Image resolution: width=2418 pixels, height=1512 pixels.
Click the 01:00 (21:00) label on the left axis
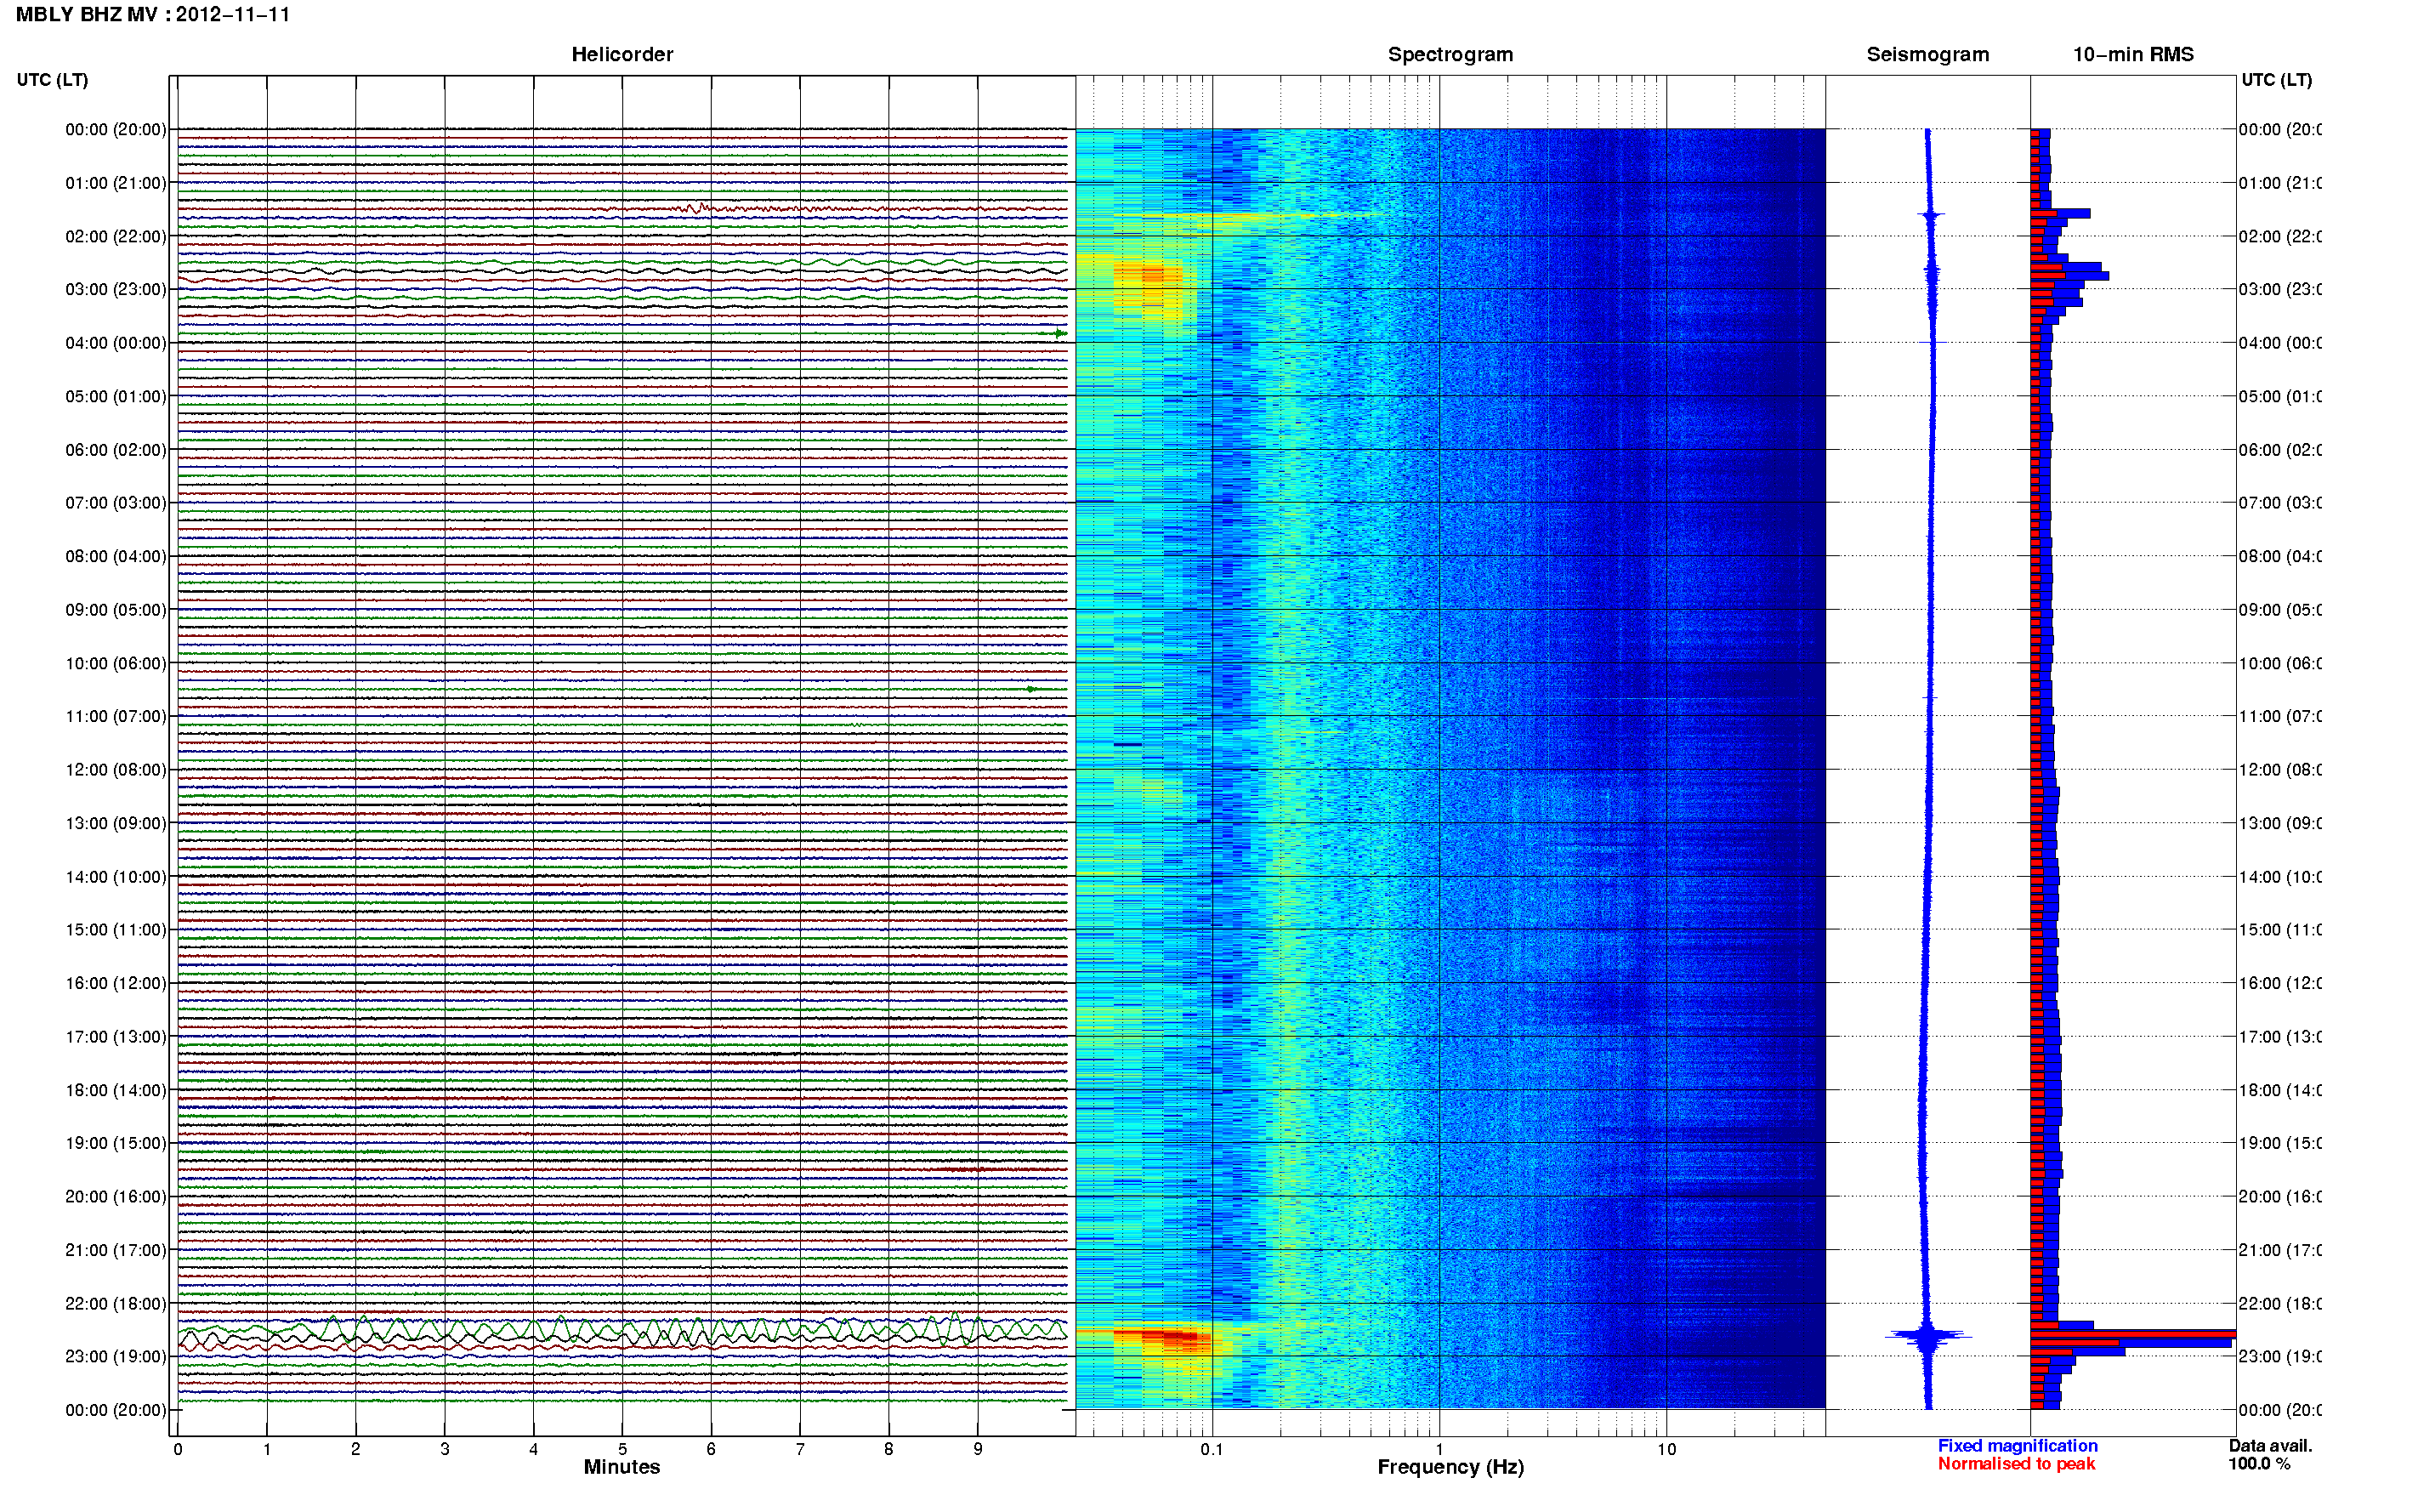tap(116, 183)
